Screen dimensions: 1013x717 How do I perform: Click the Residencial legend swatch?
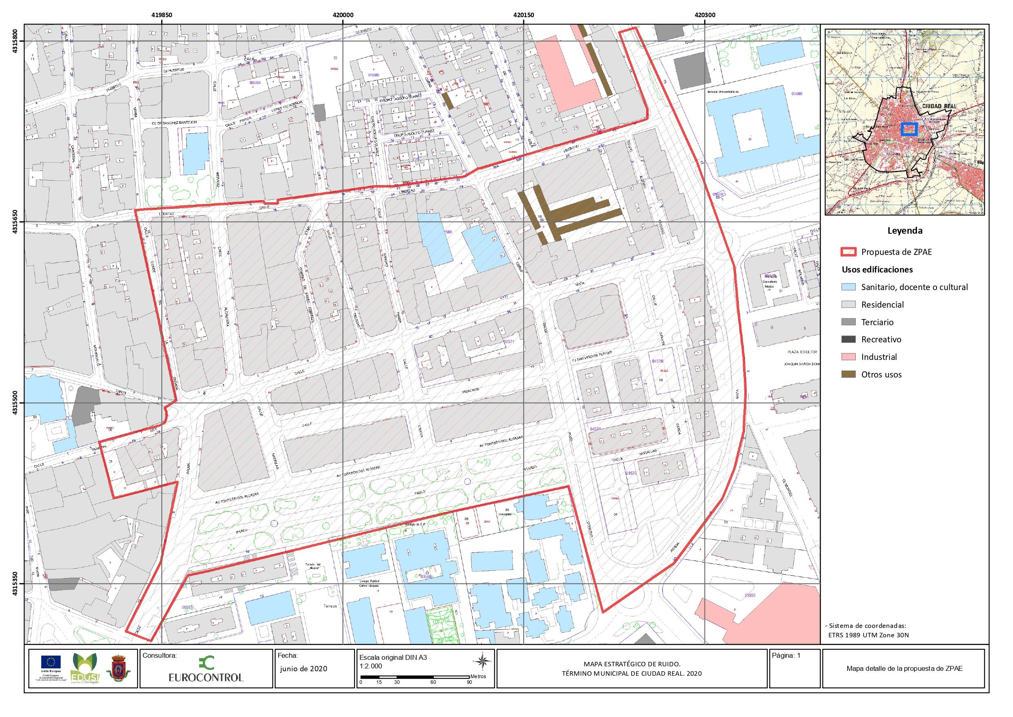pyautogui.click(x=848, y=305)
